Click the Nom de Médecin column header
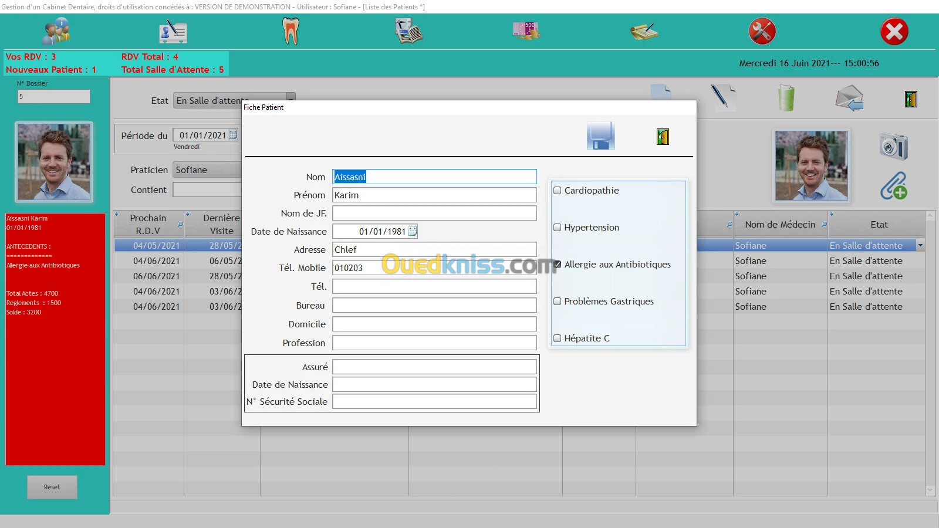Viewport: 939px width, 528px height. [x=780, y=224]
